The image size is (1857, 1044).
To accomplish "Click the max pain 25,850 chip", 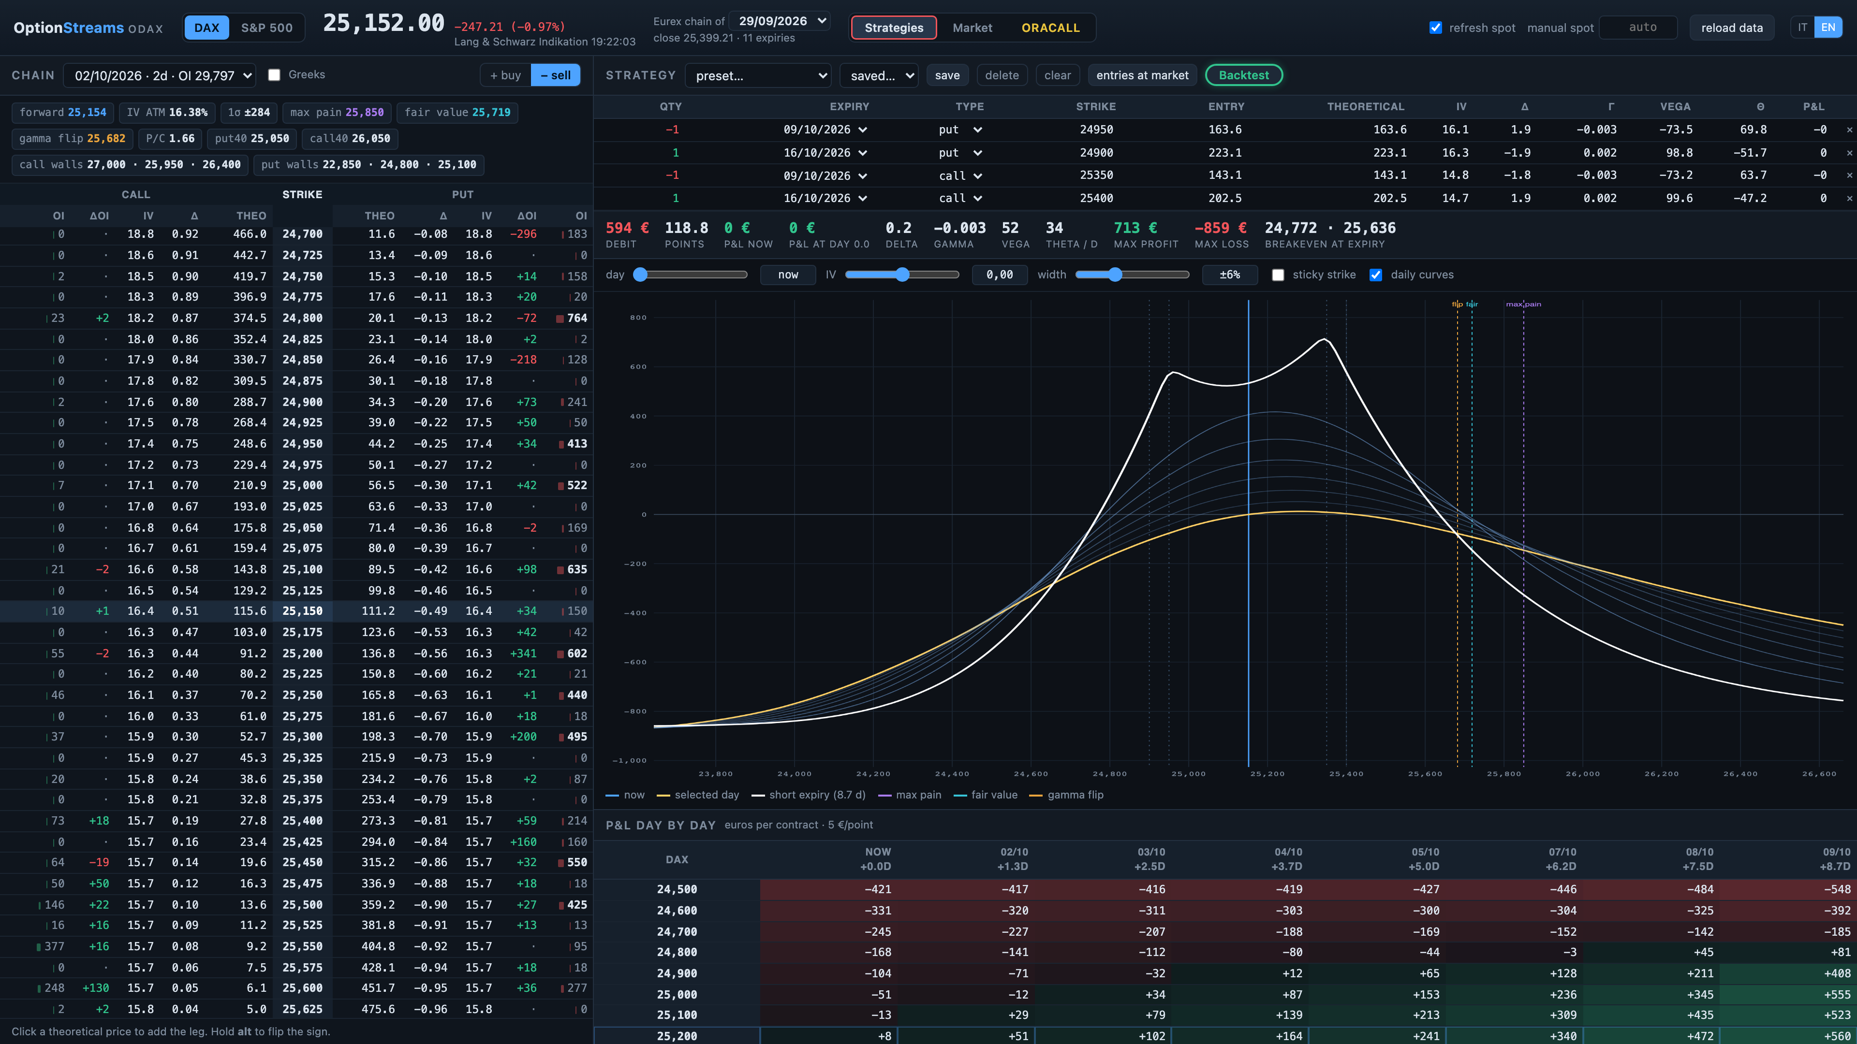I will (337, 113).
